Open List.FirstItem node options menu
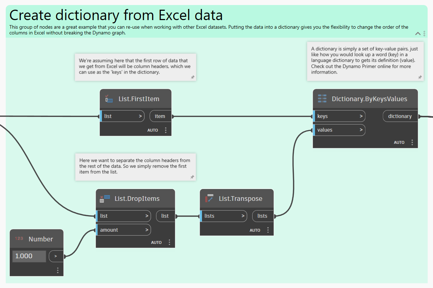 coord(166,130)
